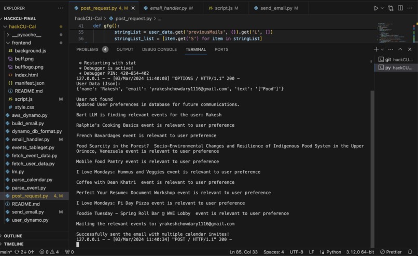
Task: Close the post_request.py editor tab
Action: 133,8
